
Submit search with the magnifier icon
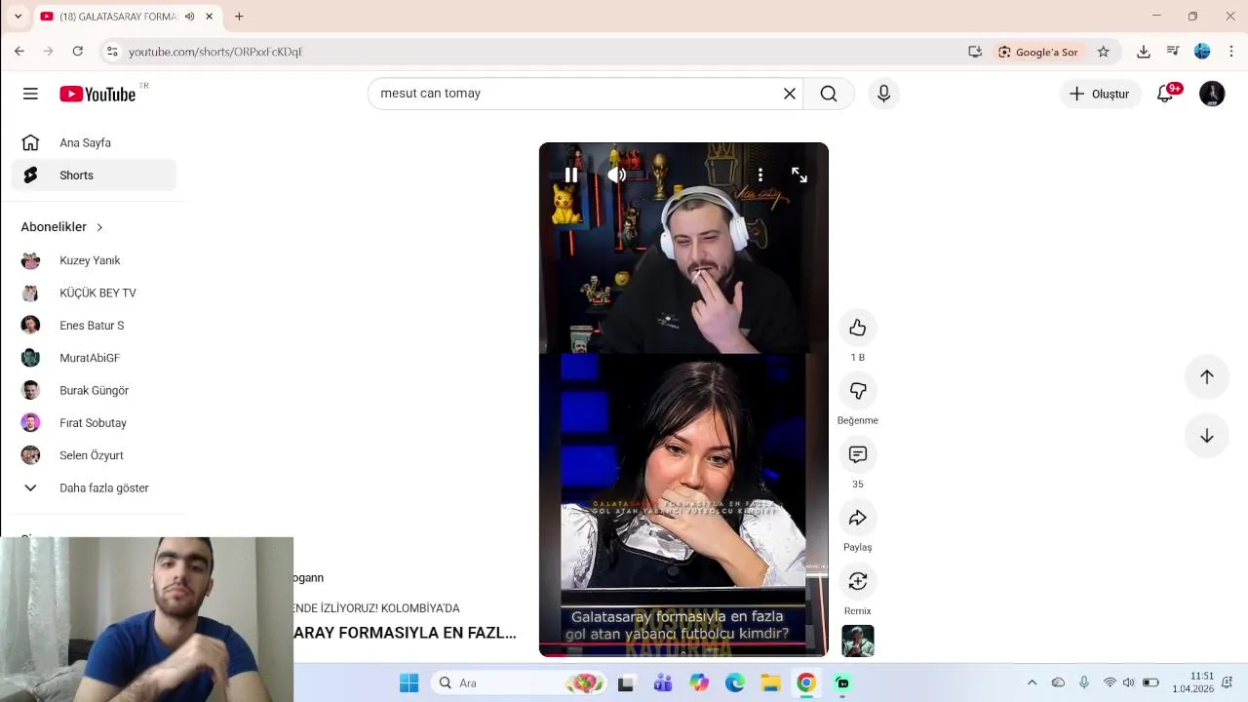829,94
